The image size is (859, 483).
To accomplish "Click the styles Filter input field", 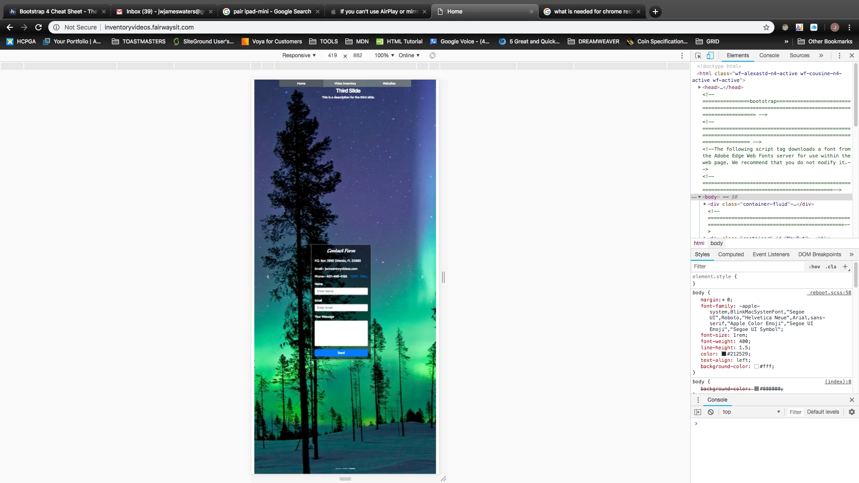I will pyautogui.click(x=747, y=267).
